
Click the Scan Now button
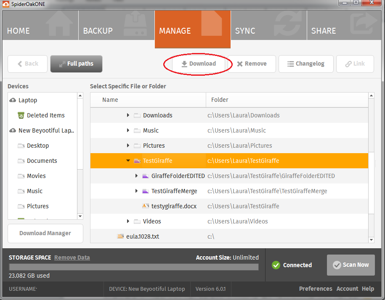[350, 265]
